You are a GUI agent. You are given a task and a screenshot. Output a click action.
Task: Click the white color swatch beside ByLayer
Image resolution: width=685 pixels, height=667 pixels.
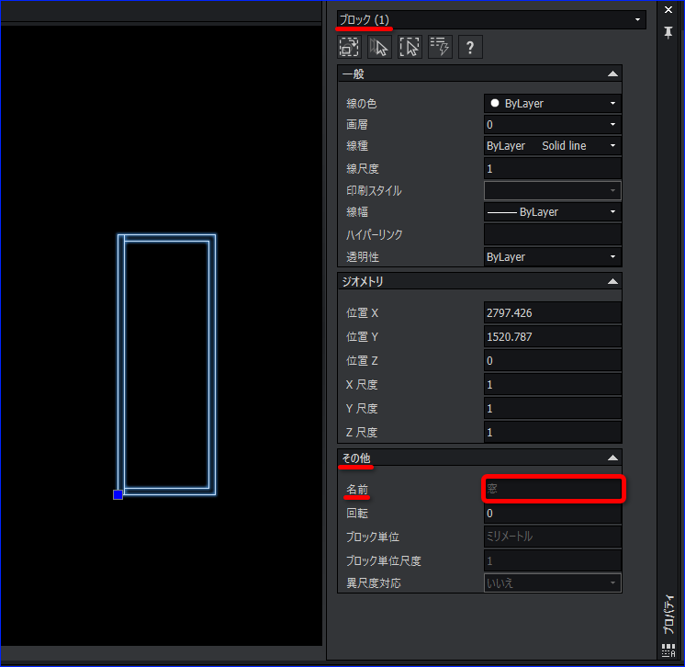pyautogui.click(x=495, y=103)
